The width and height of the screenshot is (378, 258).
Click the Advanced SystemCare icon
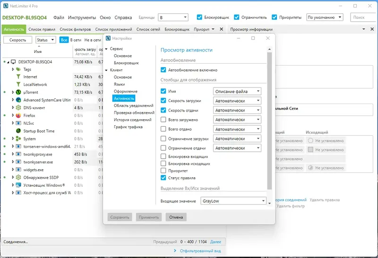tap(18, 100)
